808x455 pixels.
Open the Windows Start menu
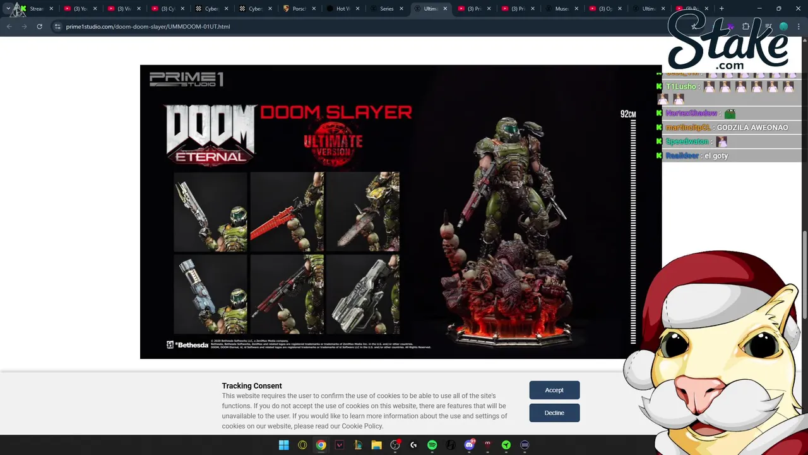click(284, 445)
